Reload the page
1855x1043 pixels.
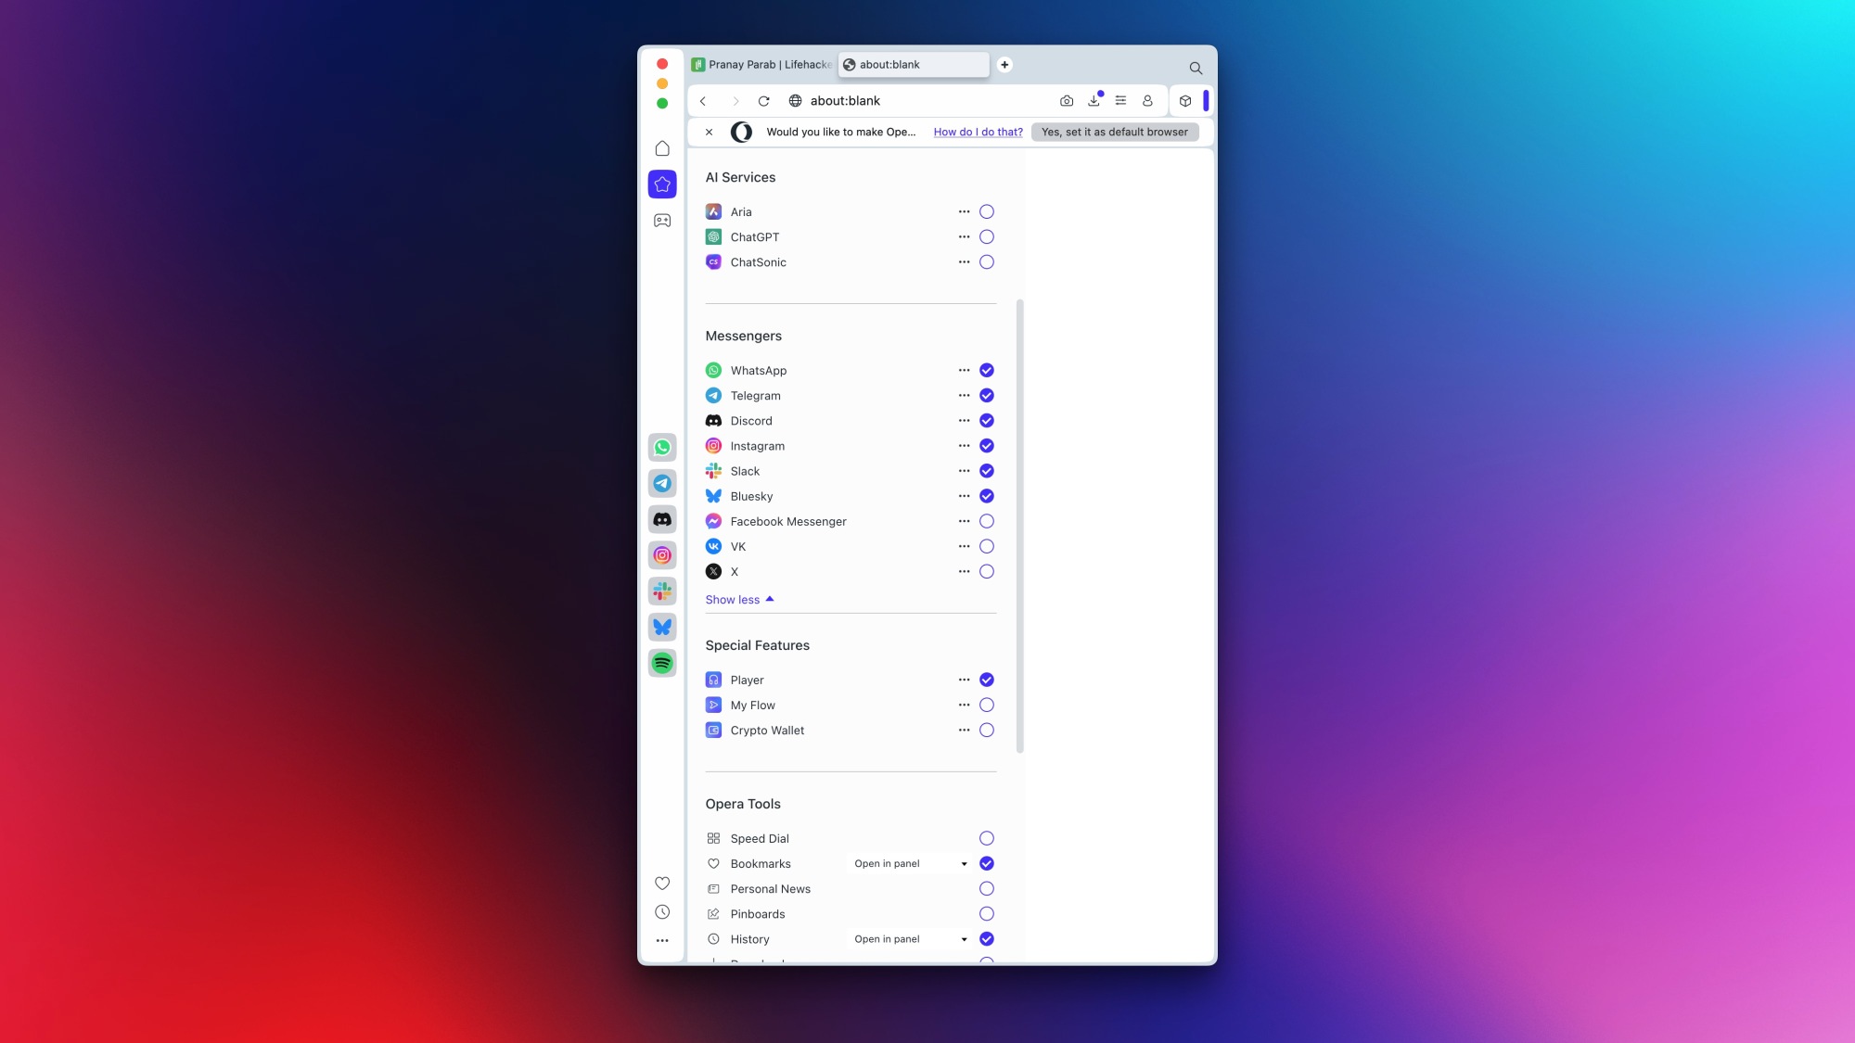pyautogui.click(x=764, y=101)
